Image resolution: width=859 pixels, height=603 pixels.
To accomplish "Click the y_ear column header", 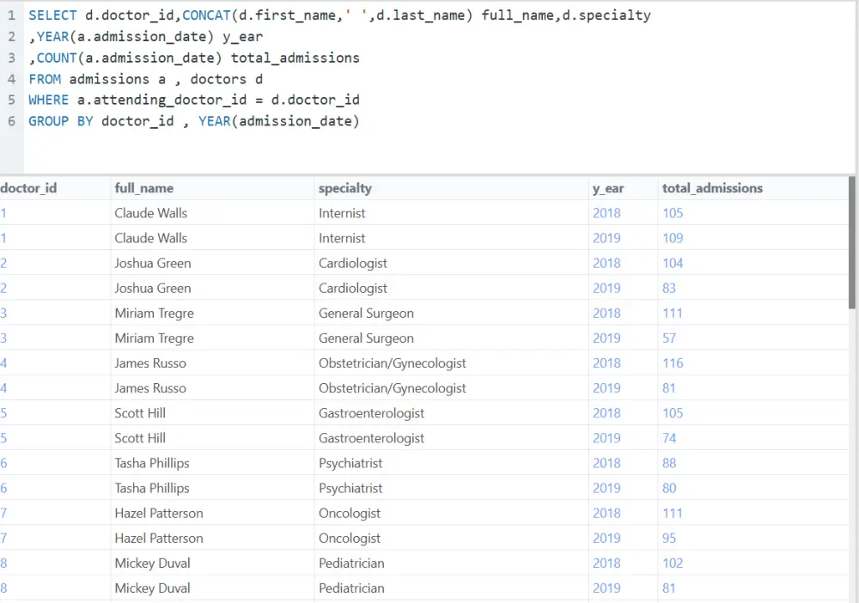I will pos(608,188).
